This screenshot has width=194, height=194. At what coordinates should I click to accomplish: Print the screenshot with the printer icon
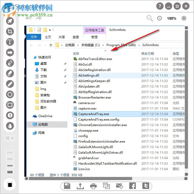tap(93, 186)
